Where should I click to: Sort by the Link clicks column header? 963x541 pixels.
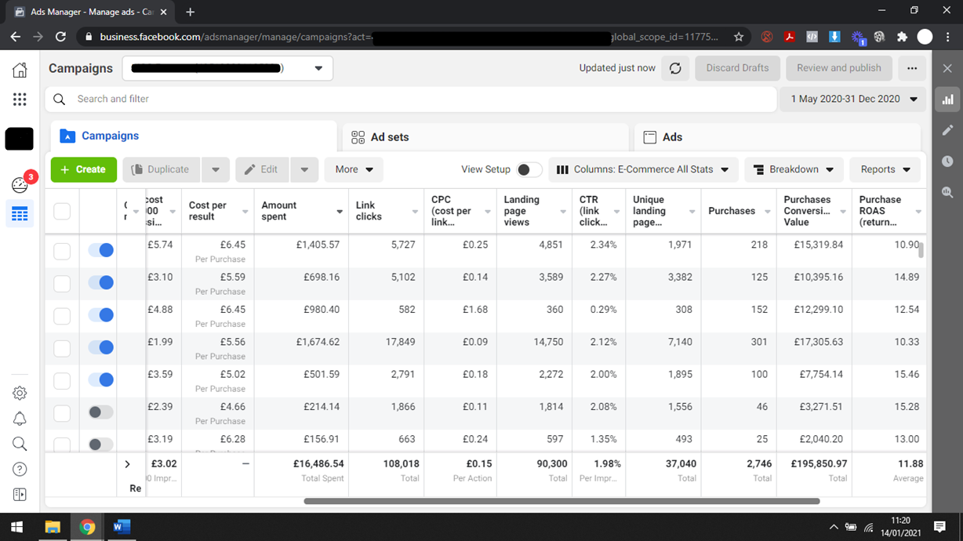(x=387, y=211)
